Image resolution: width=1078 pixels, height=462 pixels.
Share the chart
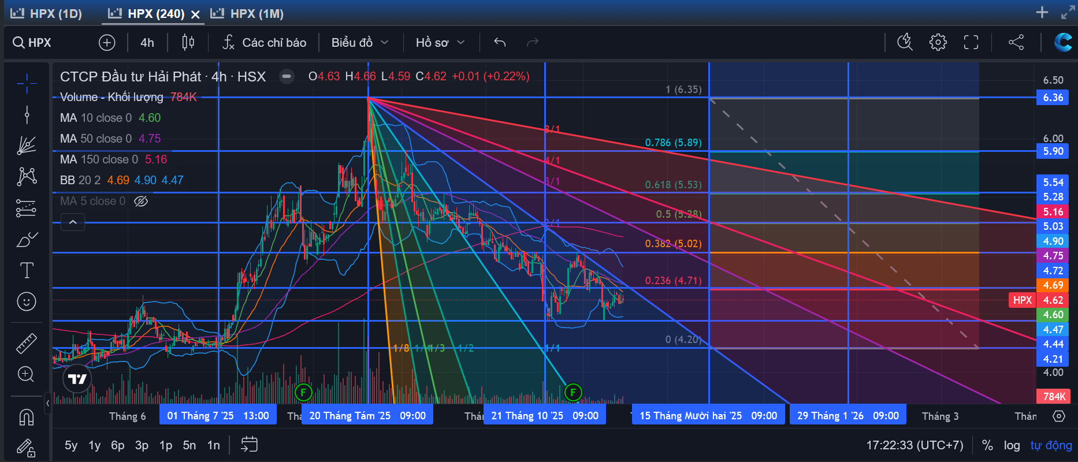point(1016,42)
